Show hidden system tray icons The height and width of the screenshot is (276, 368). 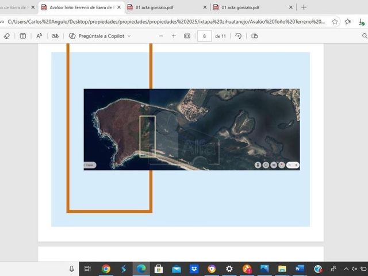coord(346,269)
